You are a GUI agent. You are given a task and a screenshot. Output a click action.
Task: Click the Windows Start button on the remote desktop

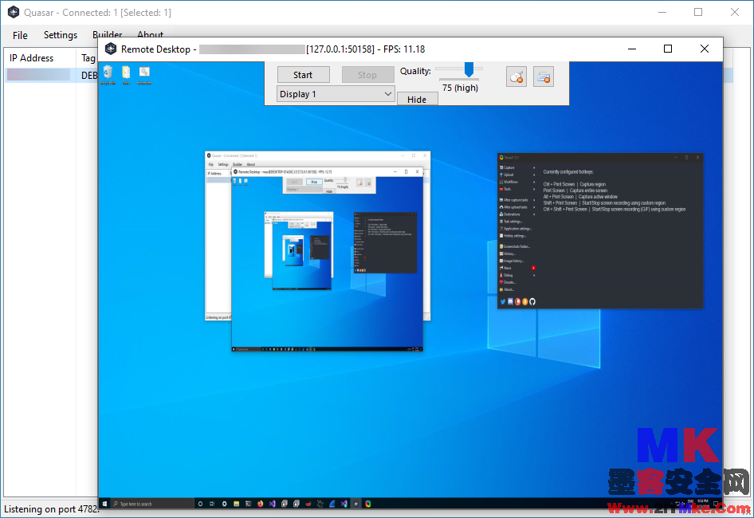tap(104, 503)
